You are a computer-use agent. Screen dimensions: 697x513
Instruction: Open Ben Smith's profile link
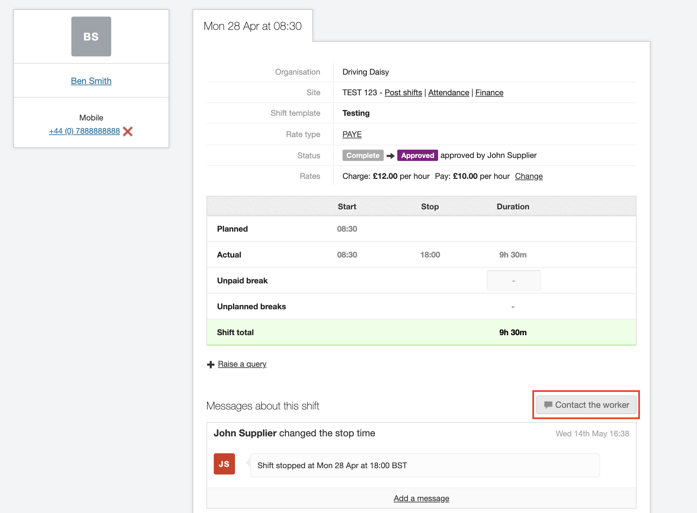pos(91,81)
